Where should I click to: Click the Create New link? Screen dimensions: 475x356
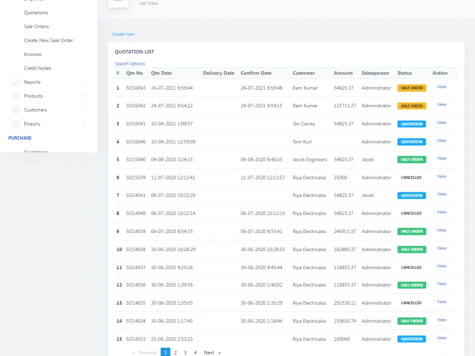pos(123,34)
